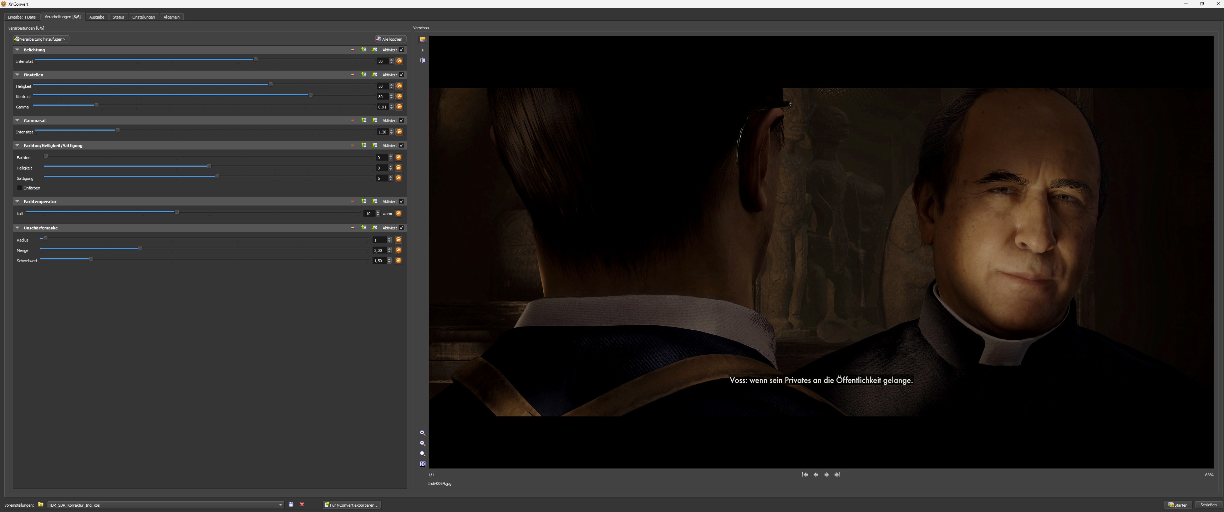The width and height of the screenshot is (1224, 512).
Task: Tick the Einfärben checkbox
Action: click(x=20, y=188)
